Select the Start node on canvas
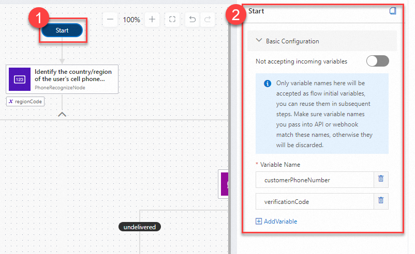Image resolution: width=415 pixels, height=254 pixels. (x=62, y=30)
